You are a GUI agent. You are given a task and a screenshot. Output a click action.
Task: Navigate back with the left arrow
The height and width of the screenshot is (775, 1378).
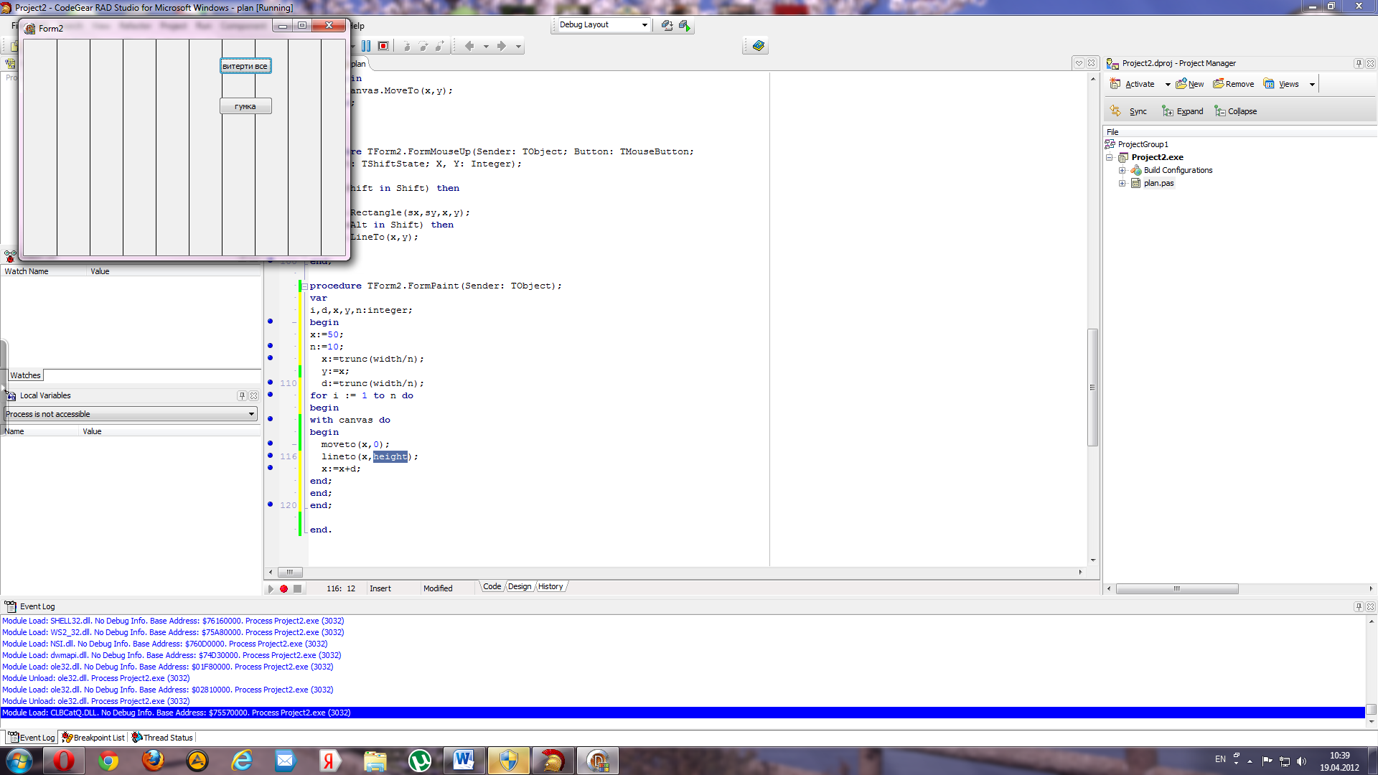click(469, 46)
